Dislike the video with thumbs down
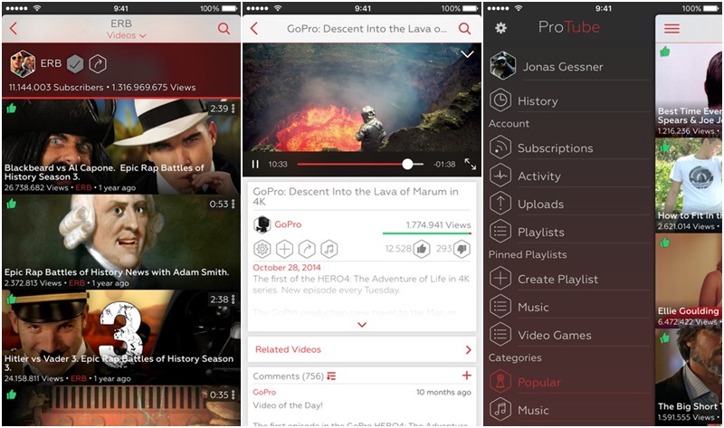 coord(462,250)
